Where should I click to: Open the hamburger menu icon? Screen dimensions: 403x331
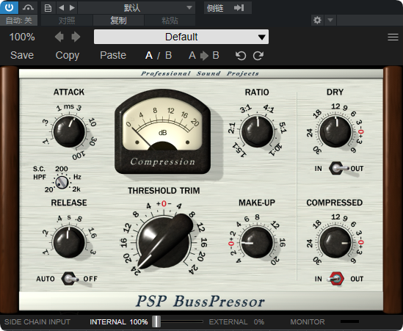tap(393, 37)
